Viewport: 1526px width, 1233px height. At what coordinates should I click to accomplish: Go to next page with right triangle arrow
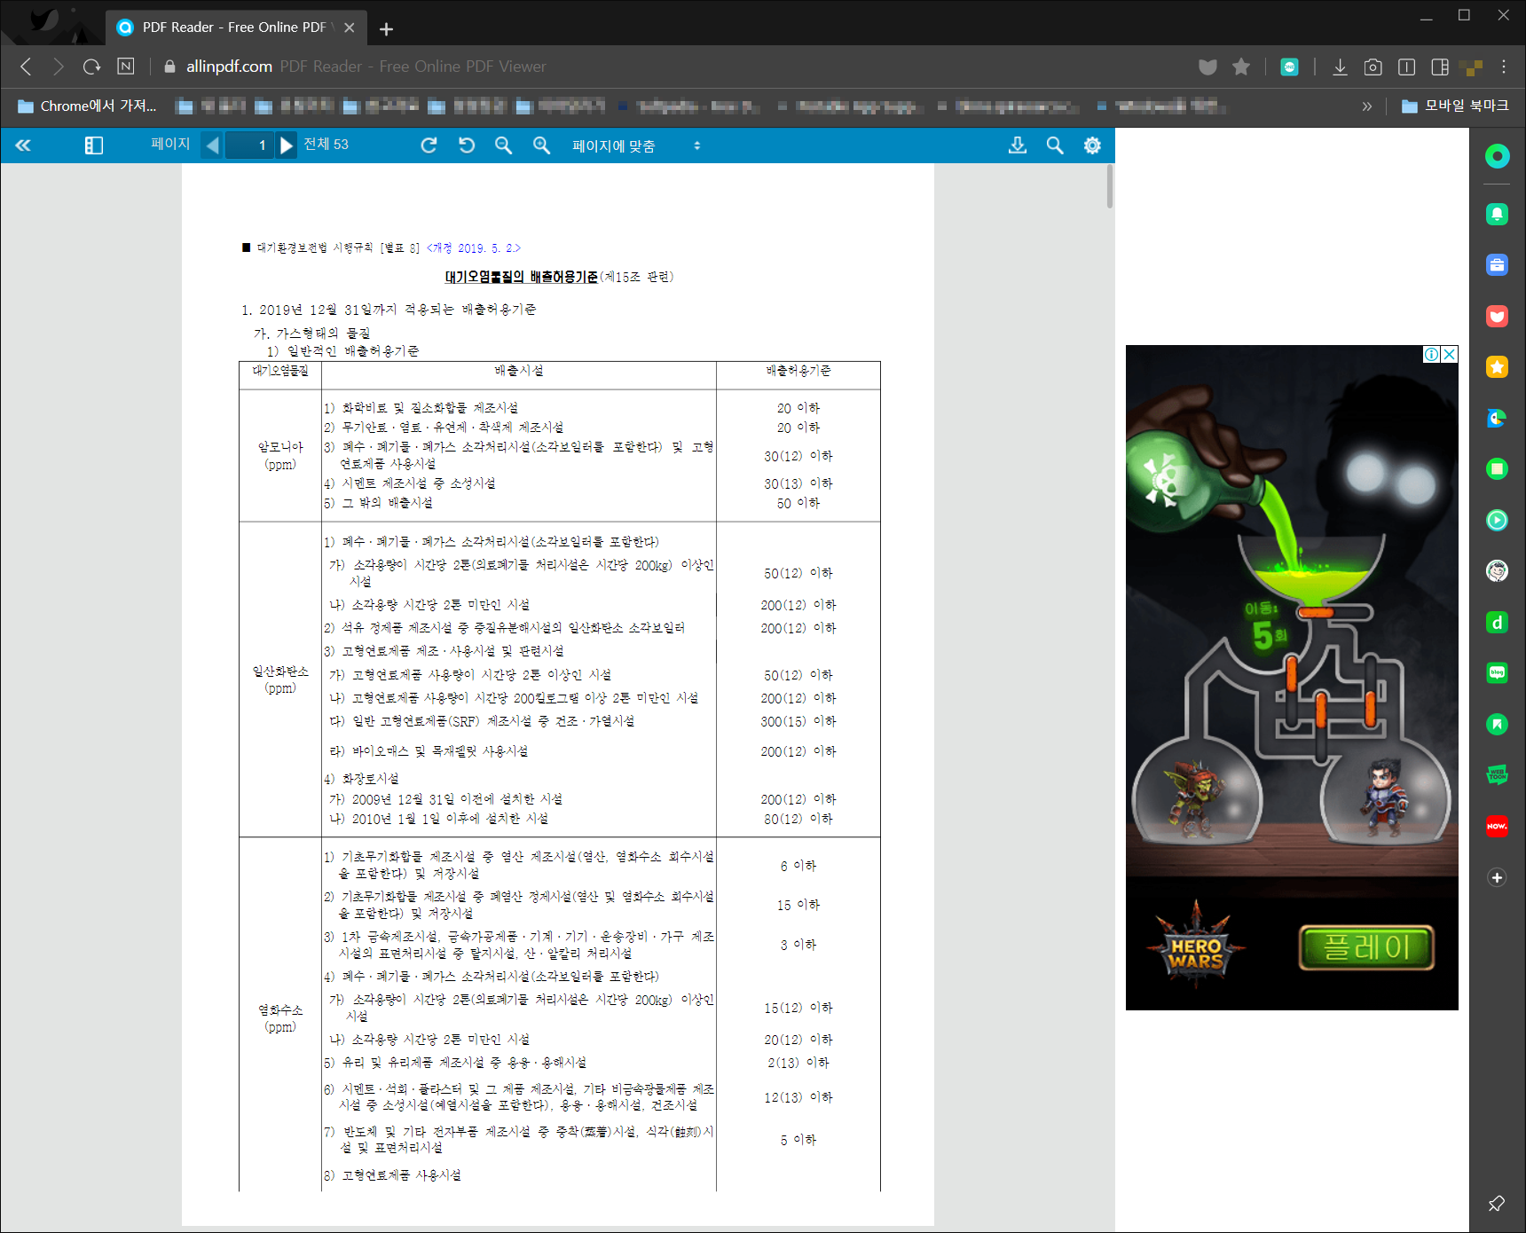click(x=286, y=145)
